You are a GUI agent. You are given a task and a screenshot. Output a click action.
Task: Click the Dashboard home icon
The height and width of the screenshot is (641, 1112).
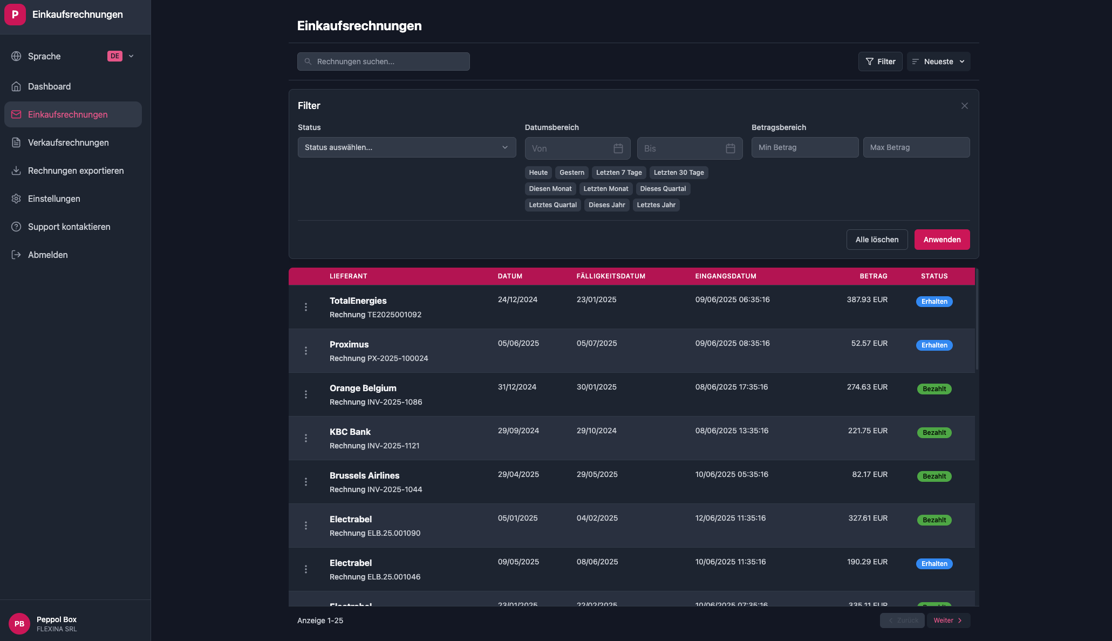point(16,86)
